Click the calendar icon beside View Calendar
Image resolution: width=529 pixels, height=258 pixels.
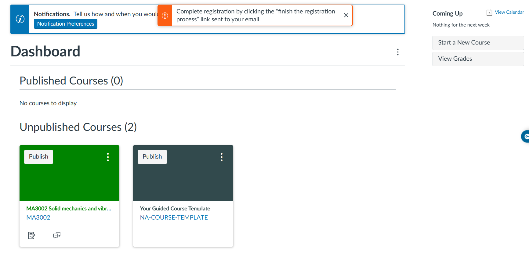[x=489, y=12]
